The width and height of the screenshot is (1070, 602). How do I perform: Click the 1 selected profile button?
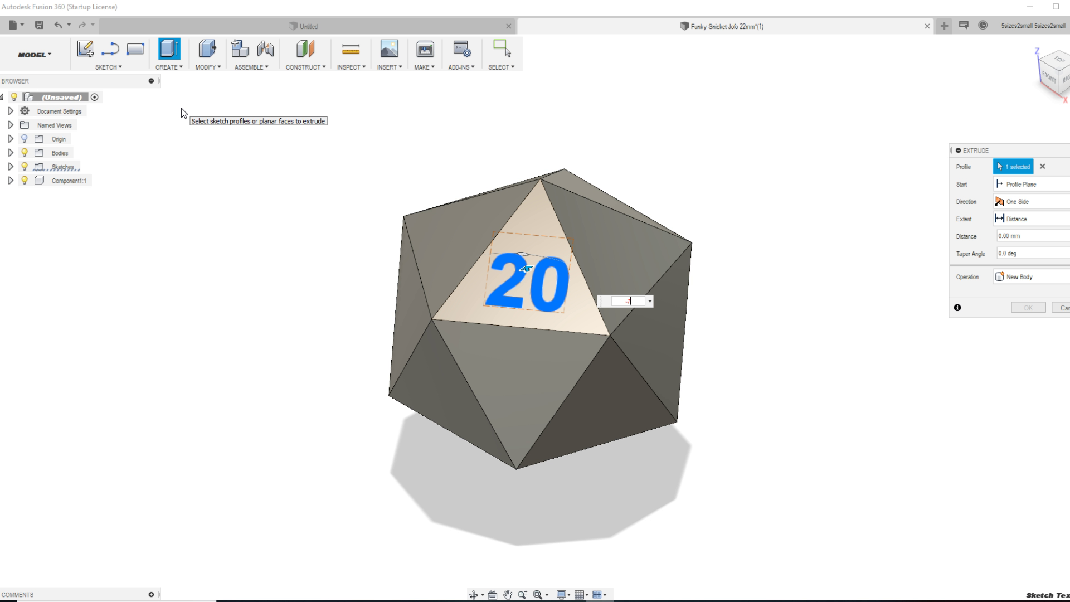tap(1013, 167)
